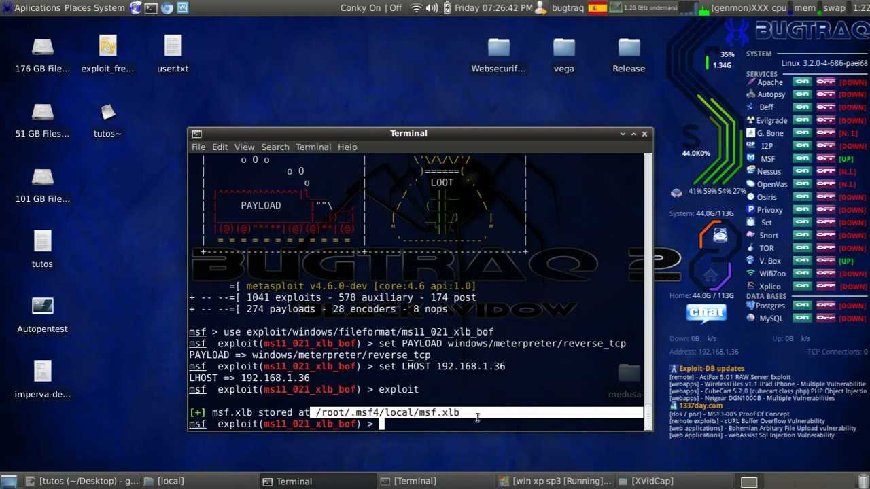Turn on the Postgres database
The height and width of the screenshot is (489, 870).
(803, 306)
